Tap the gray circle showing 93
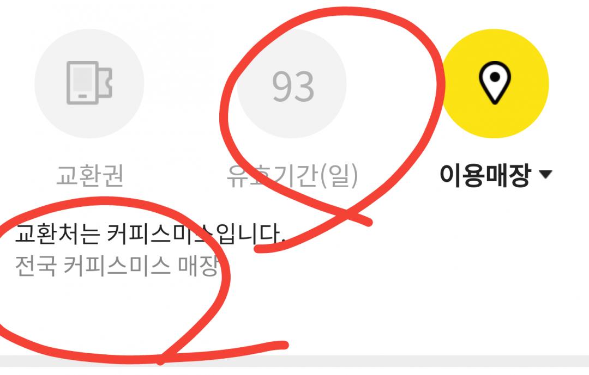The height and width of the screenshot is (375, 589). (291, 83)
